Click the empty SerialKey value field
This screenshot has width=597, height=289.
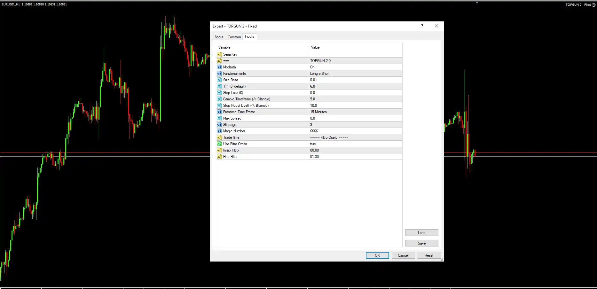coord(356,54)
